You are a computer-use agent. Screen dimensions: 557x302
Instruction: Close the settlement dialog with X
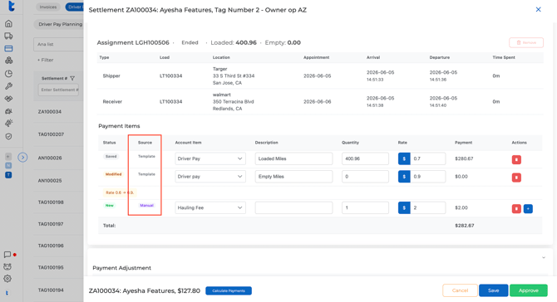click(538, 10)
